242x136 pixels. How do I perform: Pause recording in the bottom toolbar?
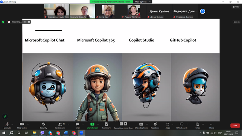(x=122, y=124)
